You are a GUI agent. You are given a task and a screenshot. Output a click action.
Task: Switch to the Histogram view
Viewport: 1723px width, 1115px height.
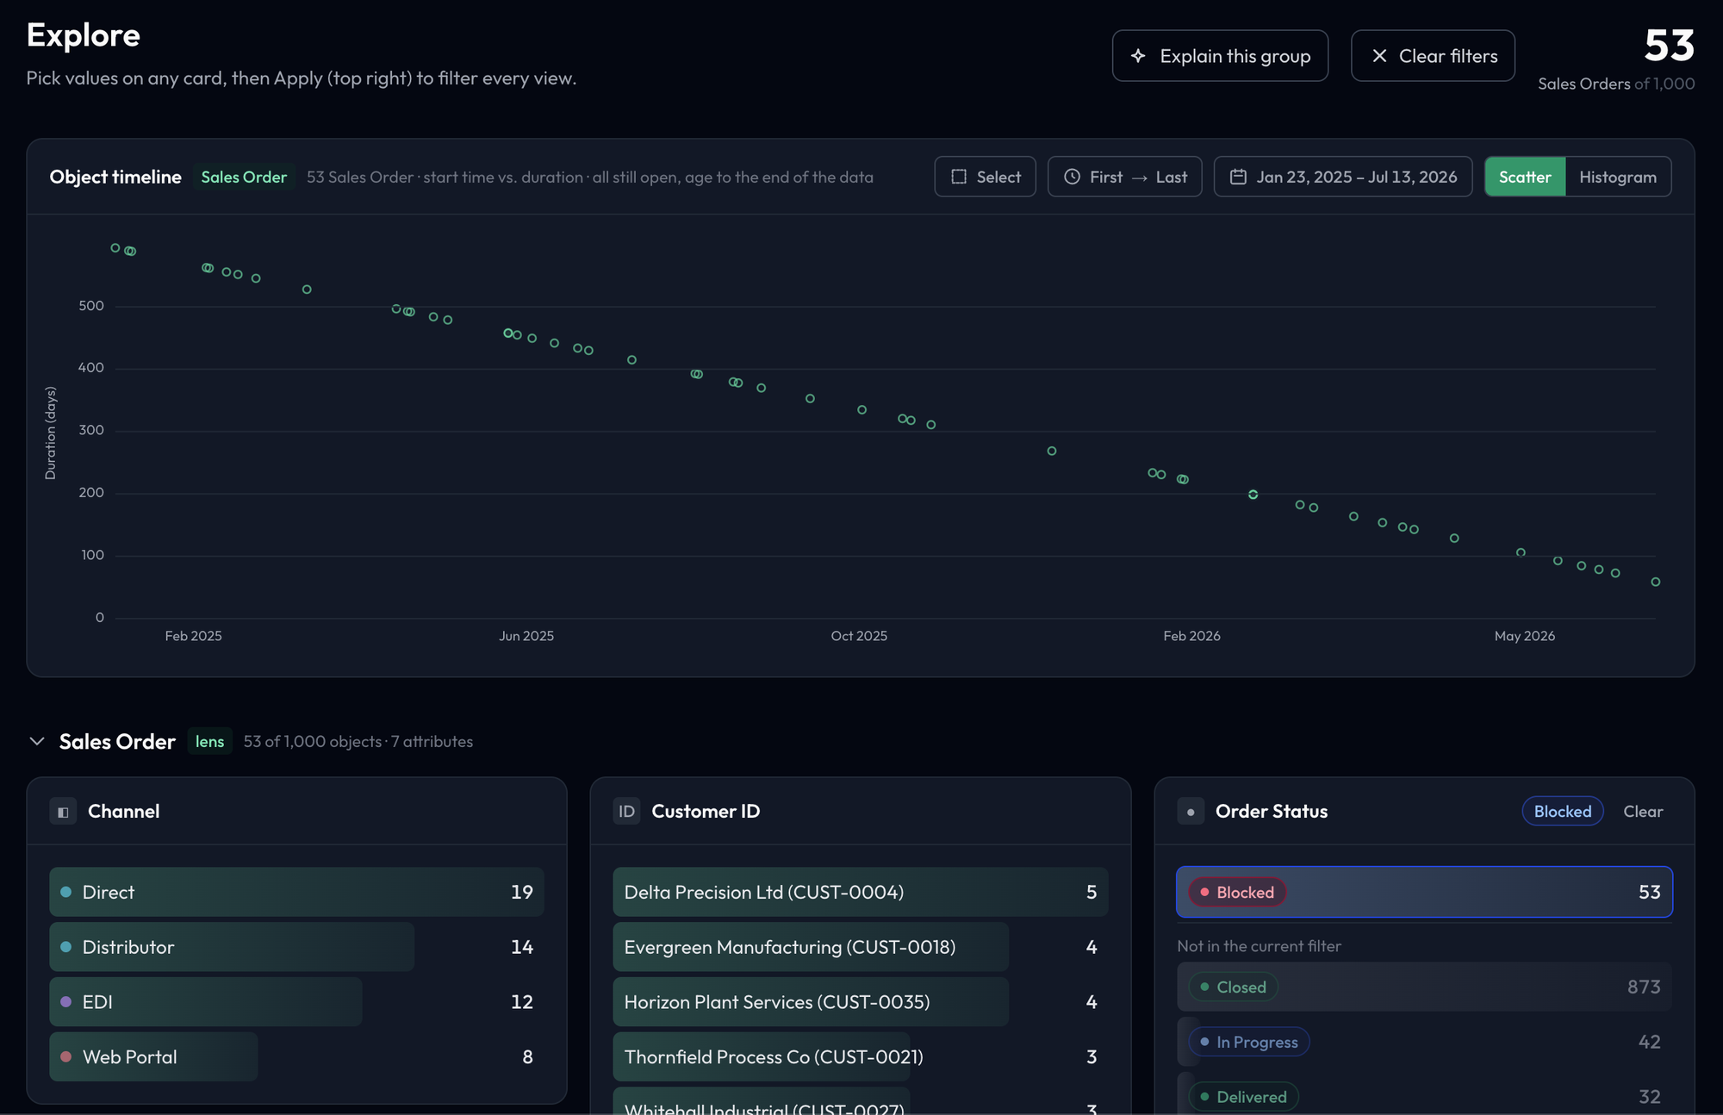tap(1618, 177)
